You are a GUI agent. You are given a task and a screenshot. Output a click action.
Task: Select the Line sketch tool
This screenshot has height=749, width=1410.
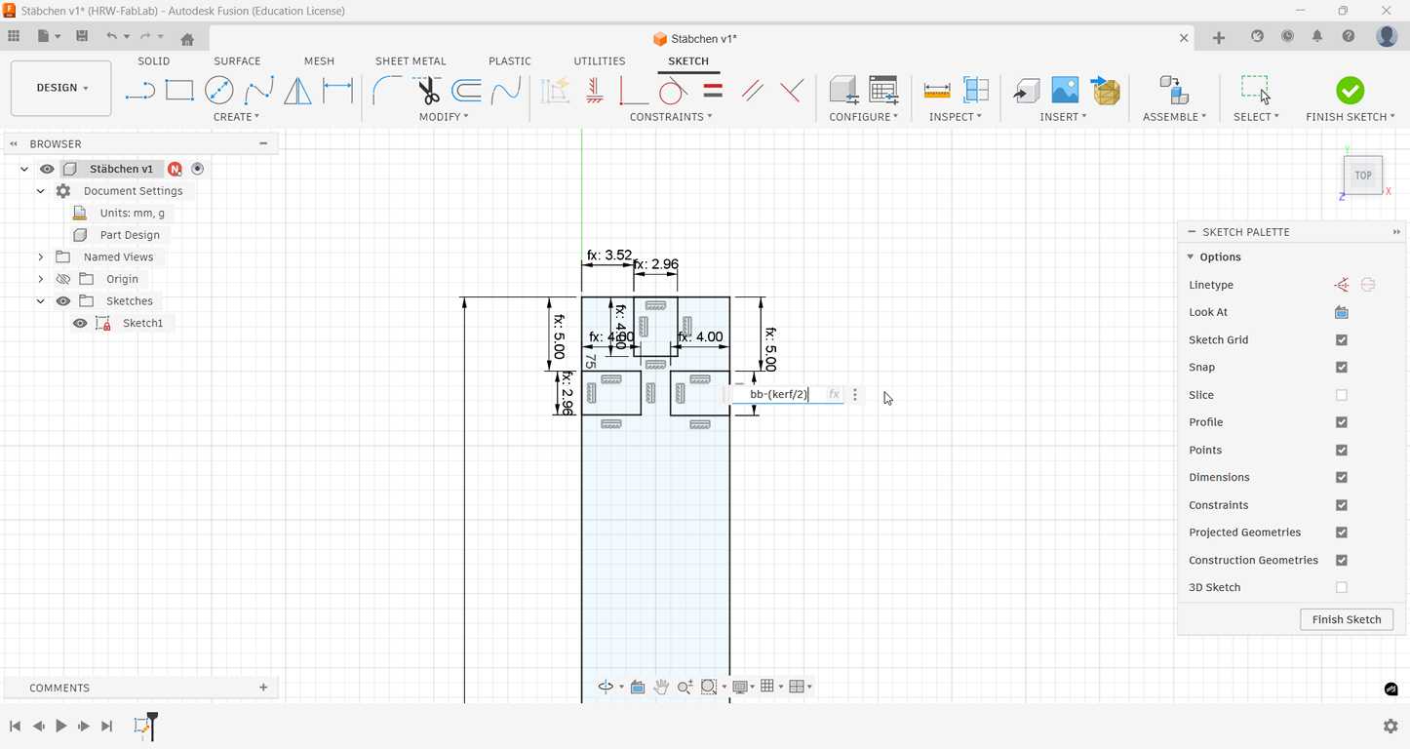click(140, 91)
